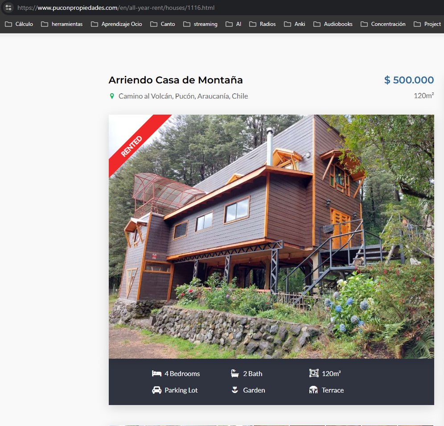The image size is (444, 426).
Task: Click the Arriendo Casa de Montaña title
Action: (176, 80)
